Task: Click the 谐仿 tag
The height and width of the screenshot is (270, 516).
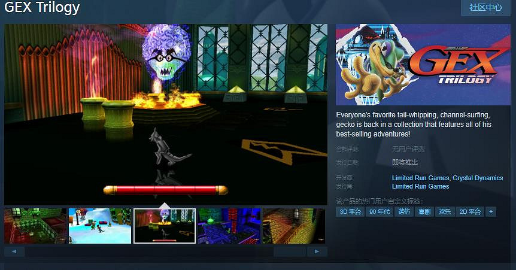Action: click(404, 211)
